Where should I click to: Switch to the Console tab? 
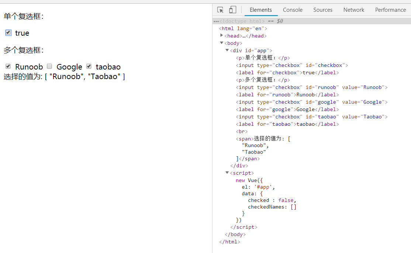tap(293, 10)
